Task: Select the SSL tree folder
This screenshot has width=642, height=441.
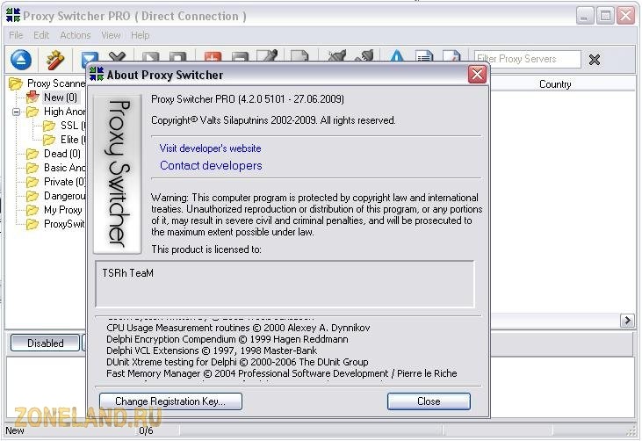Action: (73, 126)
